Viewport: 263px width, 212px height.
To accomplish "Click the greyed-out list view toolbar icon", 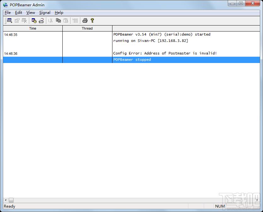I will click(x=75, y=20).
